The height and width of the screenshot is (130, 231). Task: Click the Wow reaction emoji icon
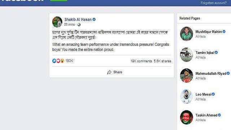tap(62, 61)
